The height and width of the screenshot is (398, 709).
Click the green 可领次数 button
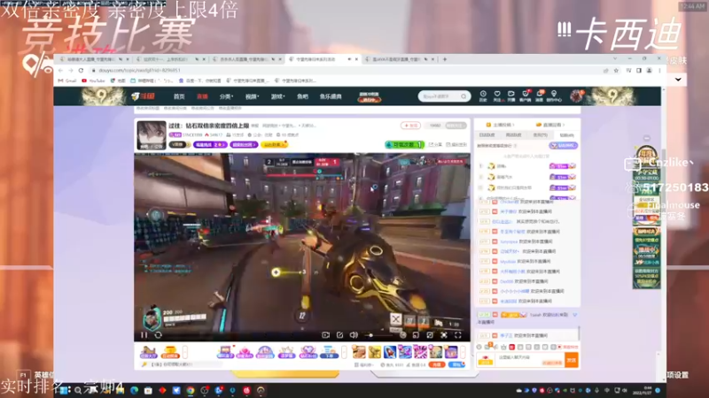[x=405, y=144]
